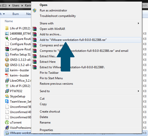Select the Configure Routi file with blank icon
148x136 pixels.
pos(18,44)
